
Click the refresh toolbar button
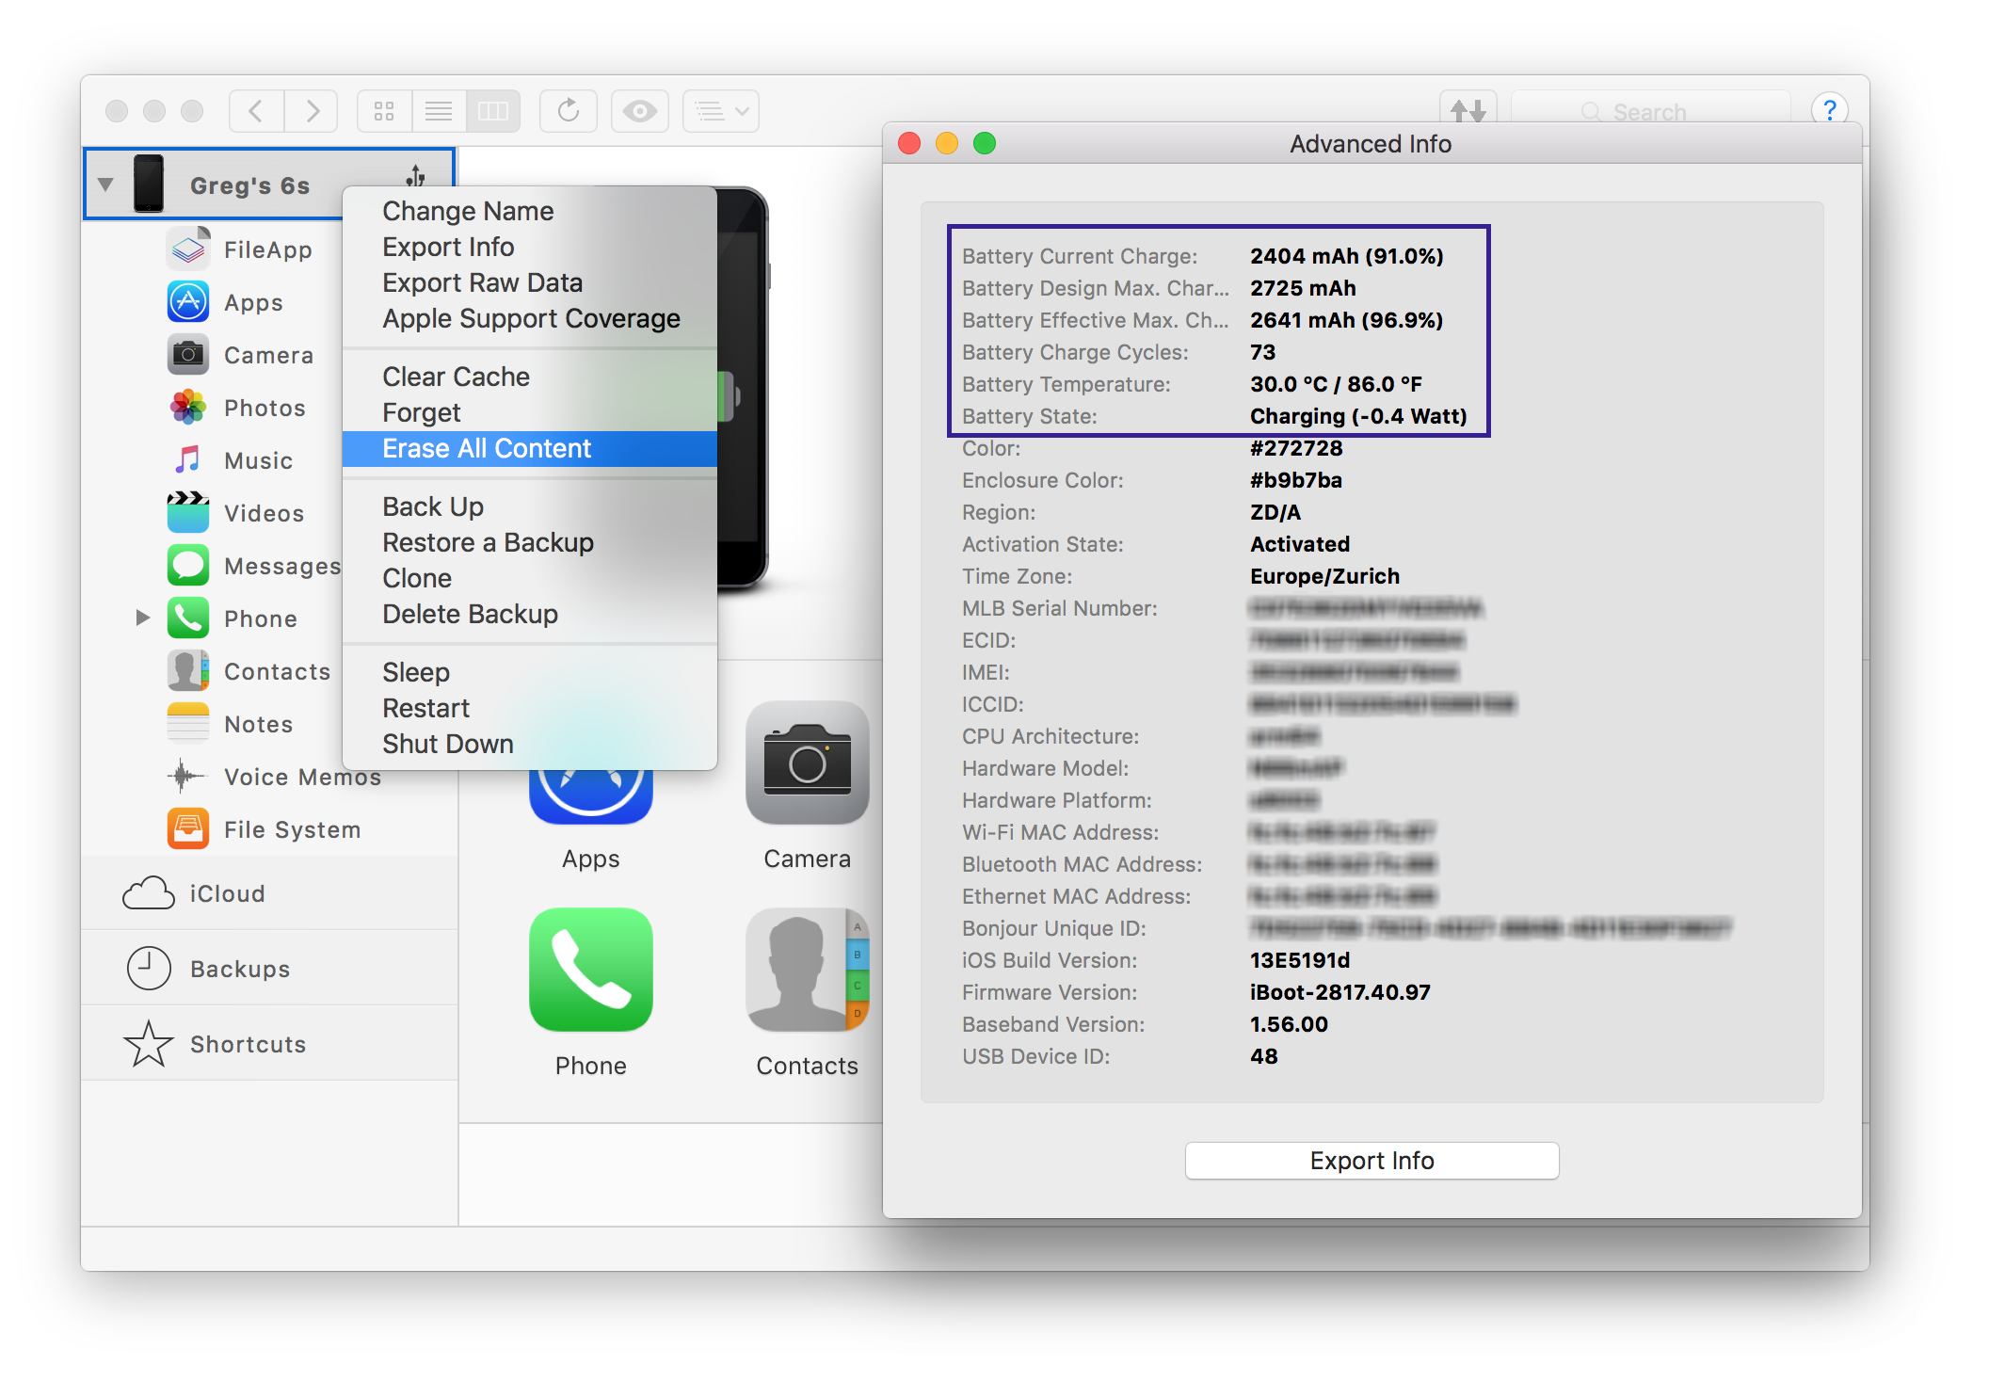pyautogui.click(x=569, y=111)
